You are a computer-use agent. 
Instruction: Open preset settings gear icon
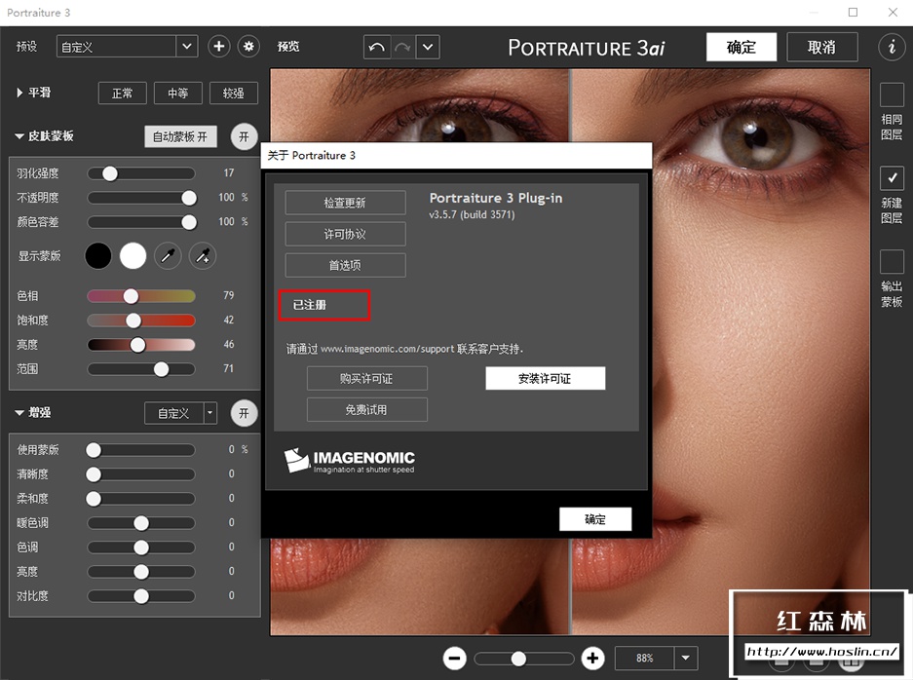click(248, 47)
